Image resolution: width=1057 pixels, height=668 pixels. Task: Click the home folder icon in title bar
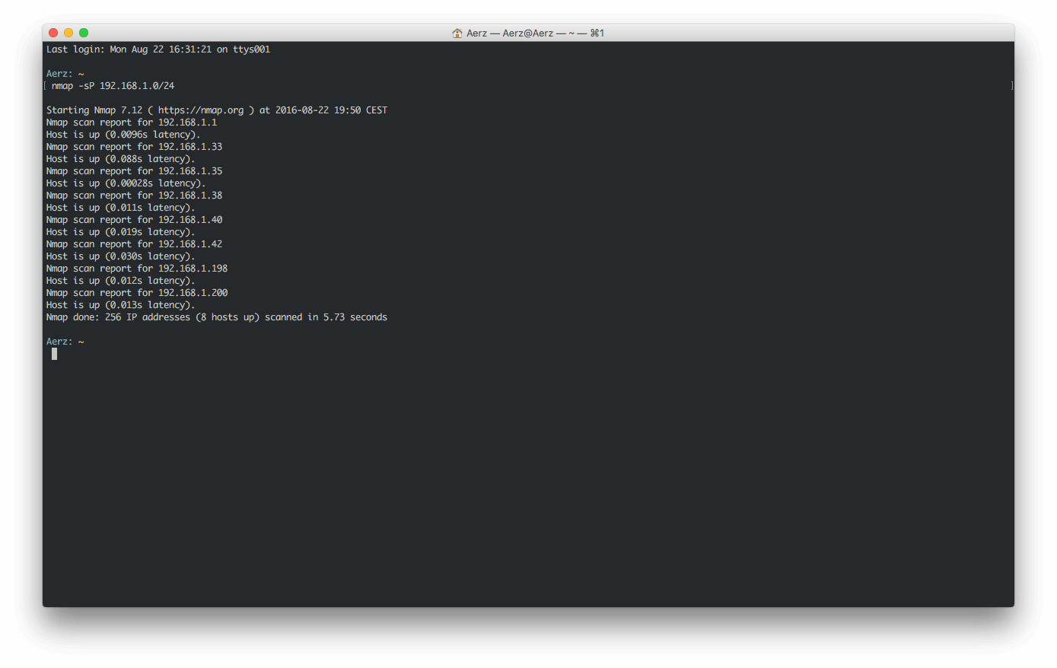coord(457,33)
